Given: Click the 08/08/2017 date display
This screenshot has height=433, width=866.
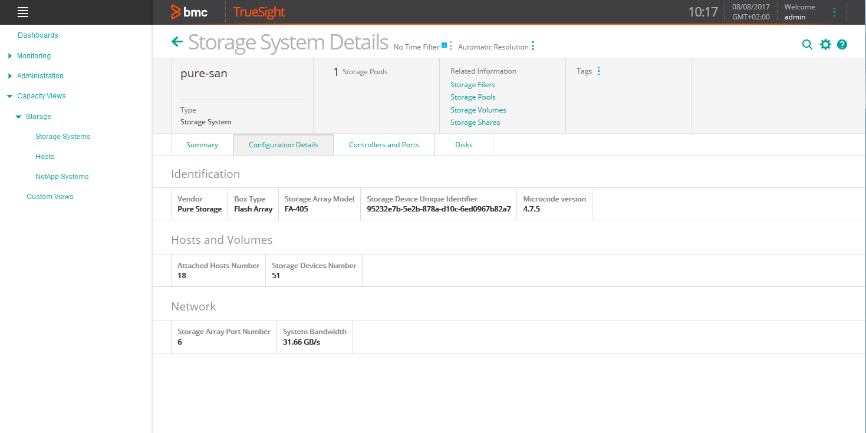Looking at the screenshot, I should click(751, 7).
